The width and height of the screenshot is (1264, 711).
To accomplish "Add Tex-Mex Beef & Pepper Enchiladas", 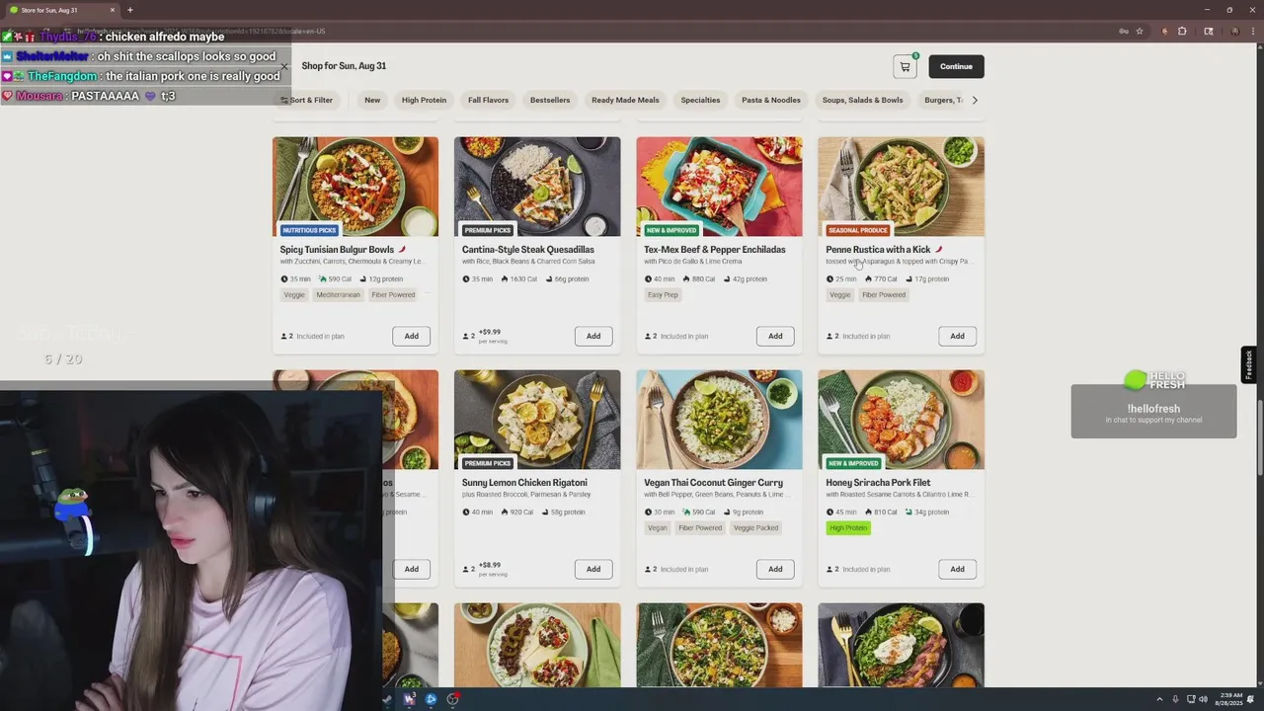I will 775,336.
